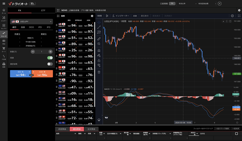Click the TradingView logo on chart
Viewport: 242px width, 141px height.
tap(106, 118)
